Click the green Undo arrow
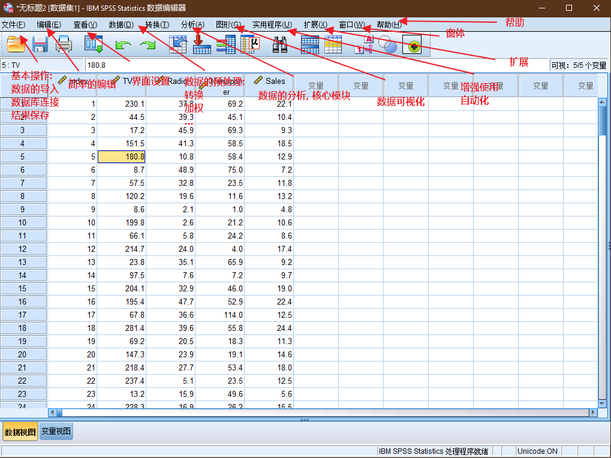 (x=124, y=45)
